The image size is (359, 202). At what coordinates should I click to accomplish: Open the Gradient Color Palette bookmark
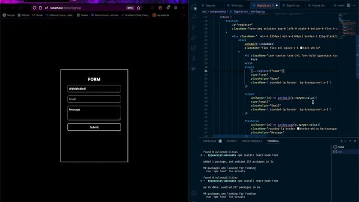point(135,15)
